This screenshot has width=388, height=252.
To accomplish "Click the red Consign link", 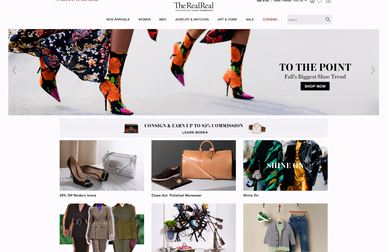I will pyautogui.click(x=270, y=19).
